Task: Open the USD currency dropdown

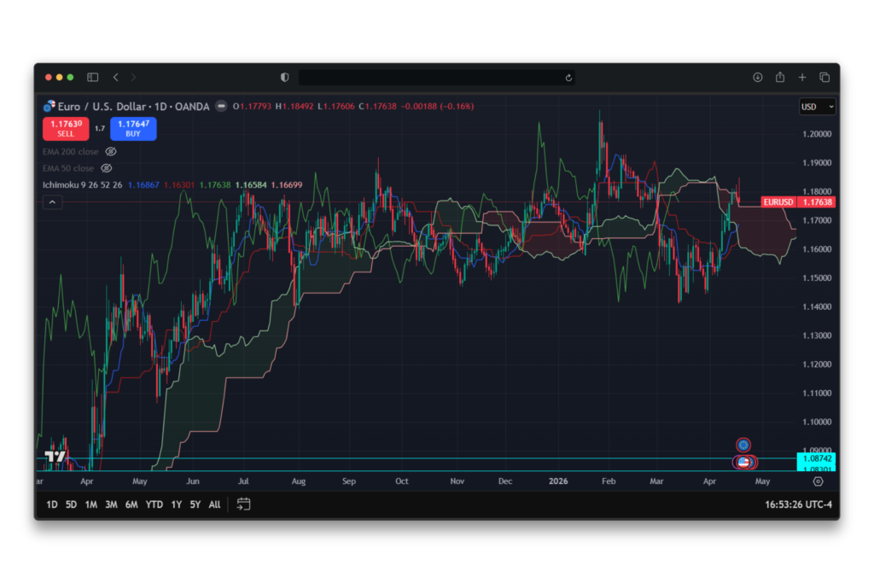Action: (x=816, y=106)
